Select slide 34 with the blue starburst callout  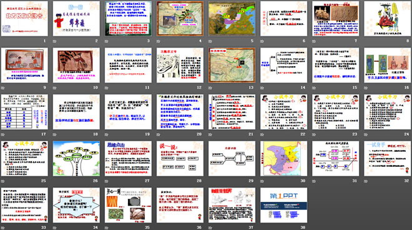76,205
